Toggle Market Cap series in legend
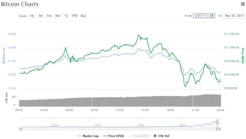This screenshot has height=139, width=246. click(x=88, y=136)
